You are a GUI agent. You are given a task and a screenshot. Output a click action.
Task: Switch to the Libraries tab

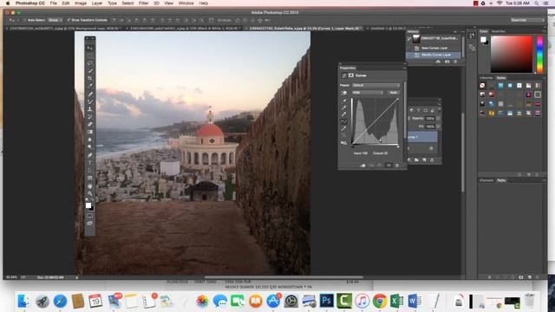pyautogui.click(x=486, y=78)
